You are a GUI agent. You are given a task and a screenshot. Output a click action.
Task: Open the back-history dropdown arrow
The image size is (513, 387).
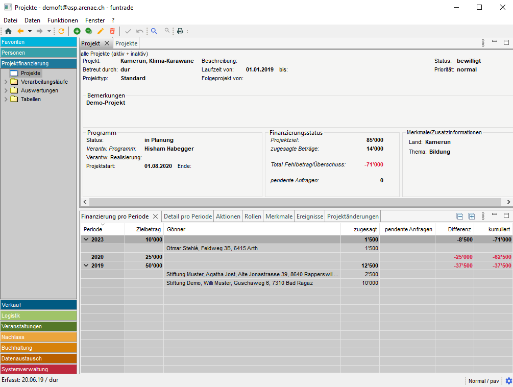point(30,31)
